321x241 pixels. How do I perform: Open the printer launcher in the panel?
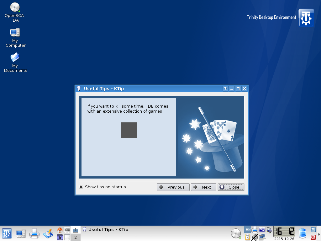[x=34, y=233]
